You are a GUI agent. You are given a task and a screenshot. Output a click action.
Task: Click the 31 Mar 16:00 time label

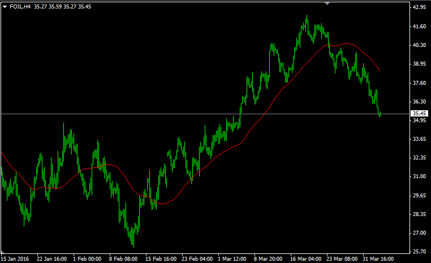tap(378, 259)
